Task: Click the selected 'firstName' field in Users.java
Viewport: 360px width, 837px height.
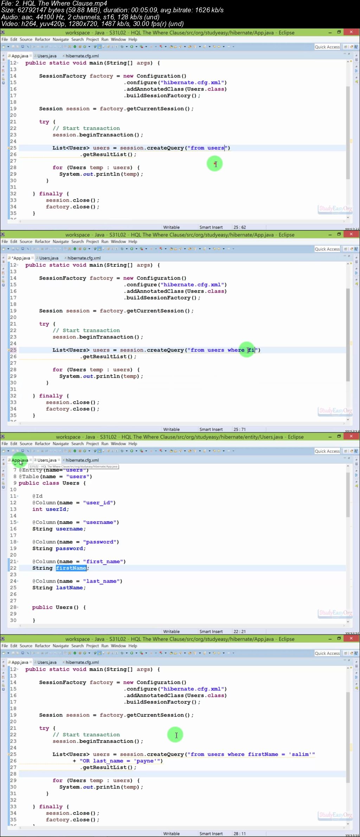Action: pyautogui.click(x=71, y=568)
